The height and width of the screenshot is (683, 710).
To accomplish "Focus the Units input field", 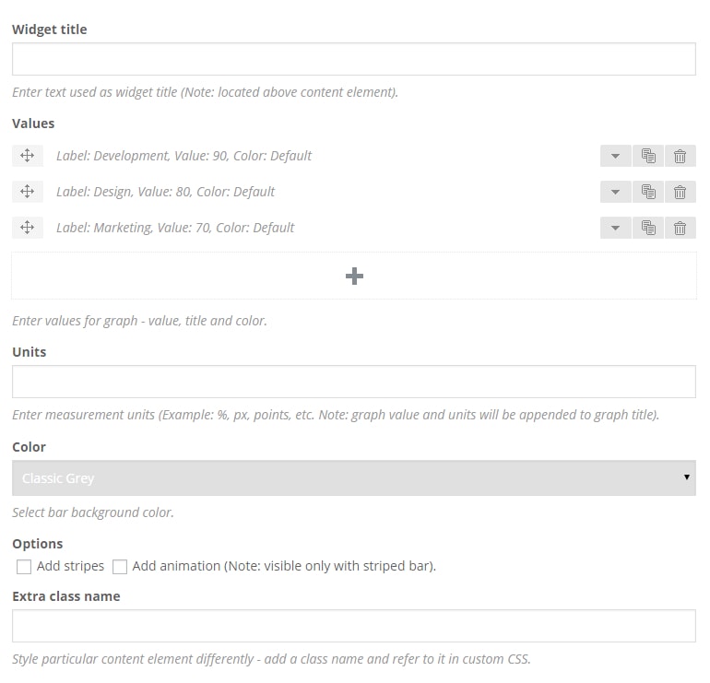I will click(x=353, y=382).
